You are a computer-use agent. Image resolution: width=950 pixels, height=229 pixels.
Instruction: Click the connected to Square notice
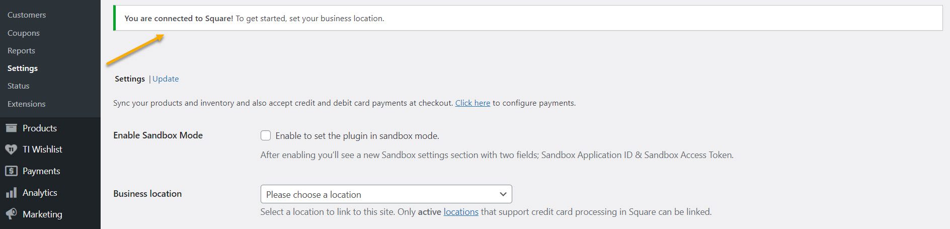tap(528, 18)
